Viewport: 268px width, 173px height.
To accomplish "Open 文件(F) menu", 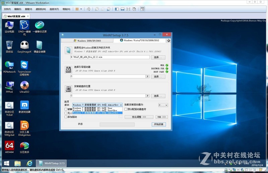I will (x=7, y=9).
